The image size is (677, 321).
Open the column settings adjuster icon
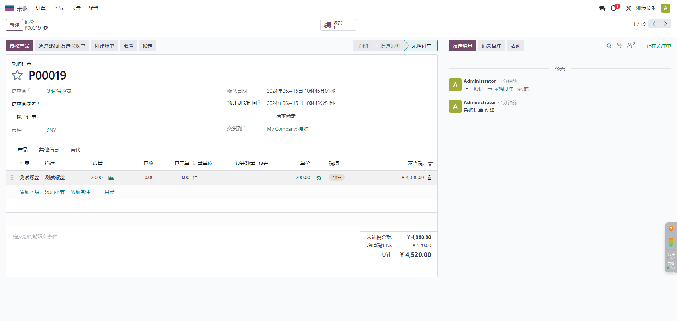tap(431, 164)
